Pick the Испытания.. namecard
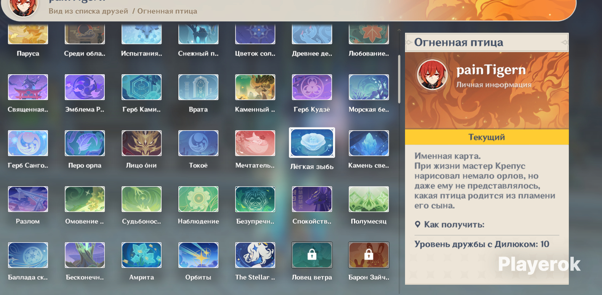Screen dimensions: 602x295 coord(141,34)
